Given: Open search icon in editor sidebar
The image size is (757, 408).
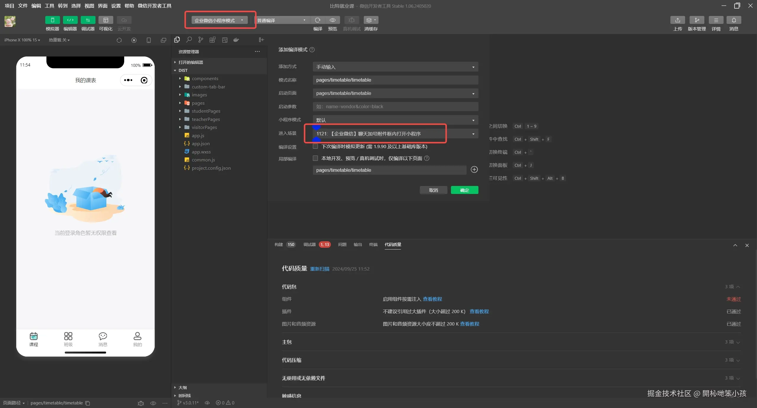Looking at the screenshot, I should point(189,40).
